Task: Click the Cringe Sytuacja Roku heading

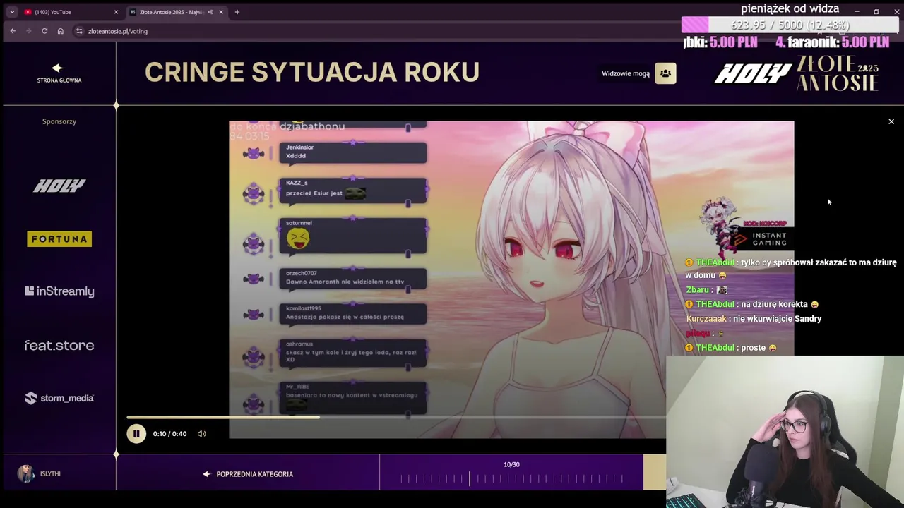Action: (x=312, y=72)
